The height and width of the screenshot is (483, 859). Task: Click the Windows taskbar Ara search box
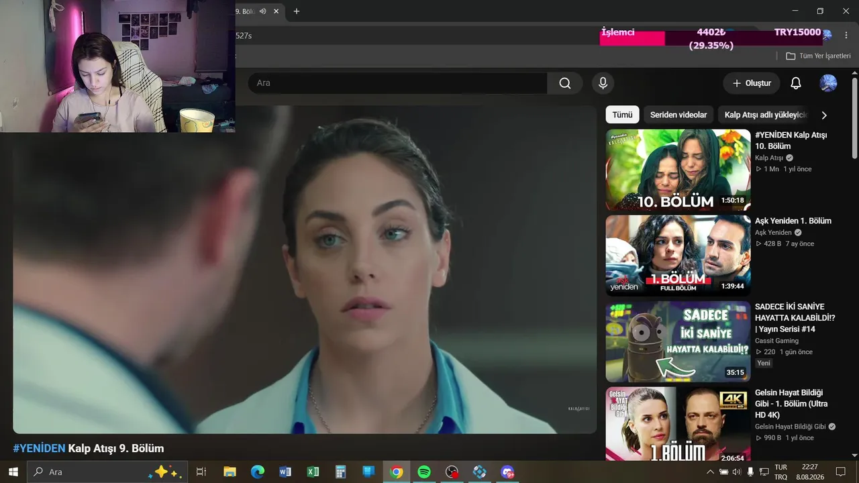(107, 472)
